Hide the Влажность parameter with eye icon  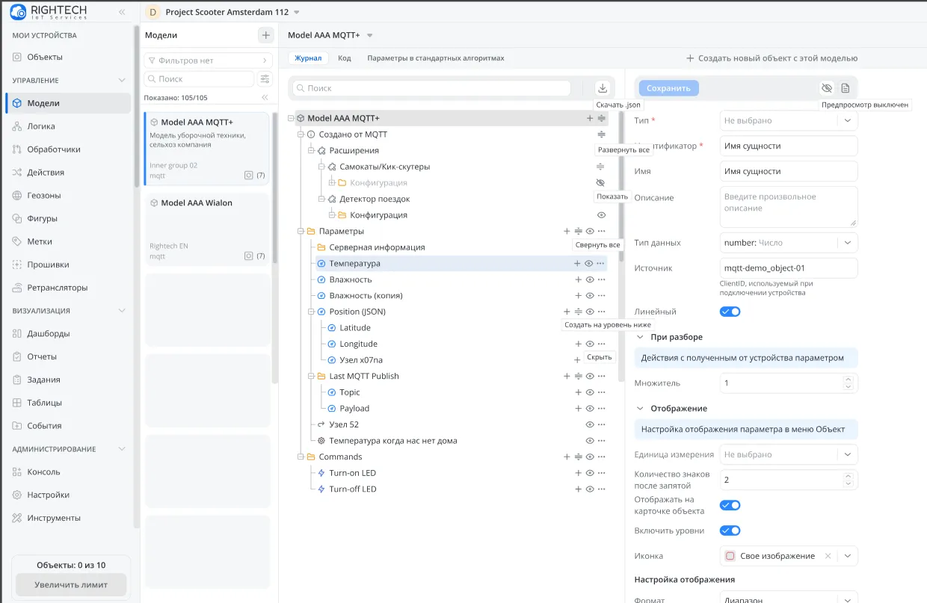point(590,279)
